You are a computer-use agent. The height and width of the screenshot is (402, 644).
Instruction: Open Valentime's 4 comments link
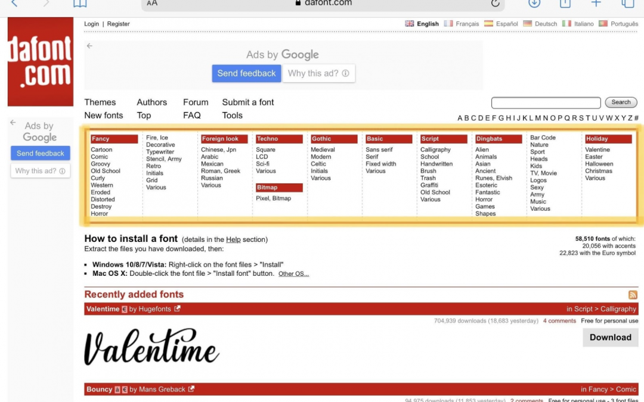point(559,321)
